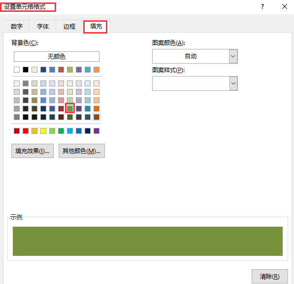Screen dimensions: 294x284
Task: Open the 图案样式 combo box field
Action: [x=195, y=83]
